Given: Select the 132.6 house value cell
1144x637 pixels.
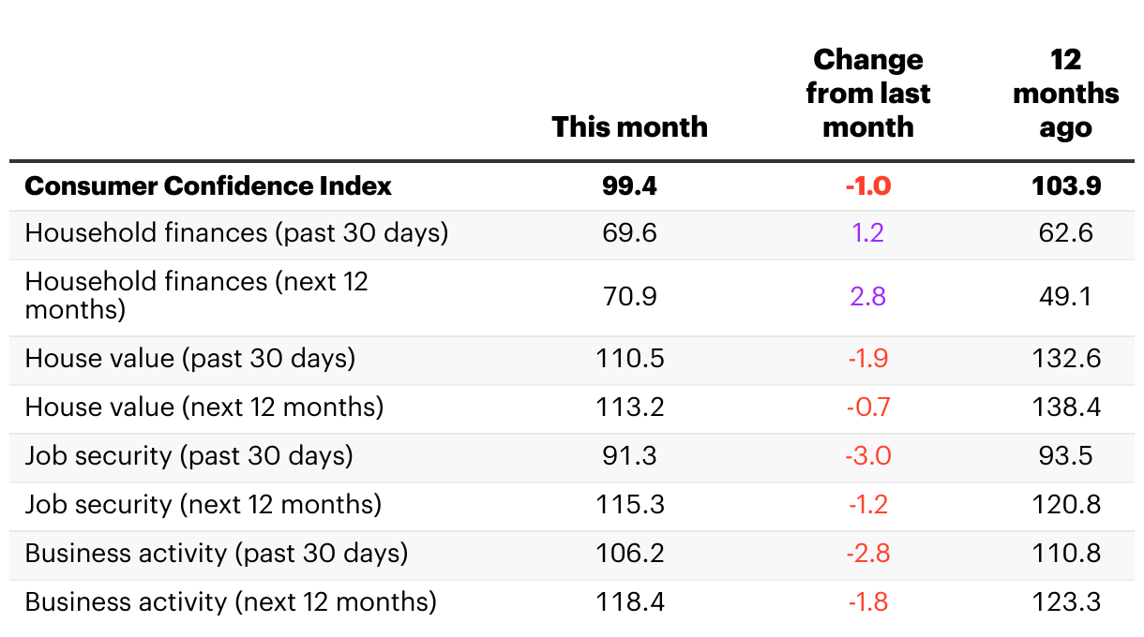Looking at the screenshot, I should tap(1065, 359).
